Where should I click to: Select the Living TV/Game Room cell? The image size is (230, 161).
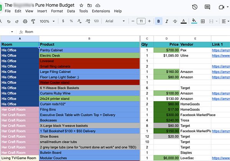point(20,158)
